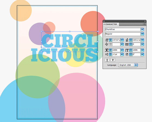The image size is (152, 122).
Task: Click the kerning icon
Action: click(x=106, y=44)
